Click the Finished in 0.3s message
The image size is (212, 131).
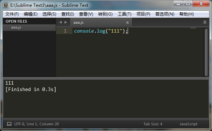(31, 90)
